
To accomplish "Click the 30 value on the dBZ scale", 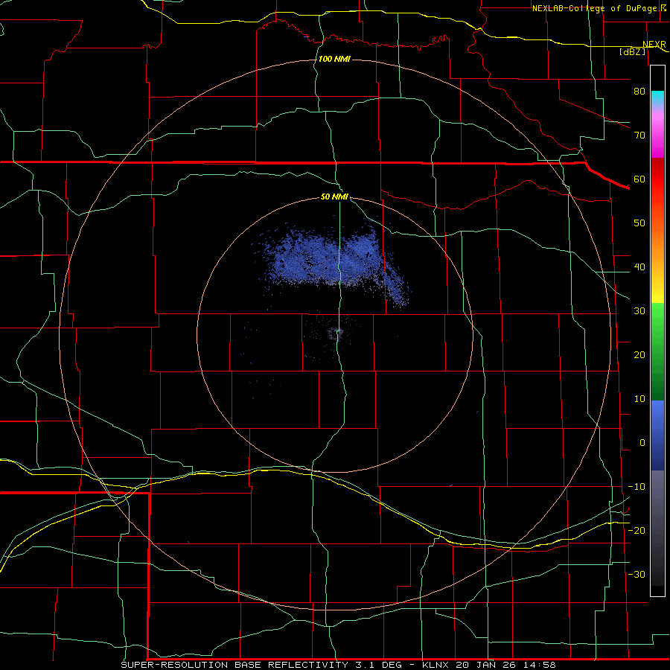I will tap(639, 310).
